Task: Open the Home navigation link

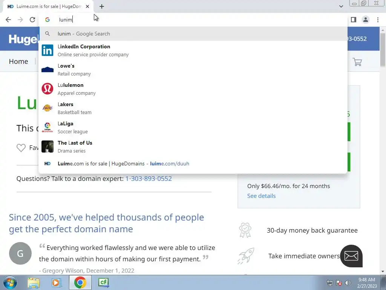Action: tap(18, 62)
